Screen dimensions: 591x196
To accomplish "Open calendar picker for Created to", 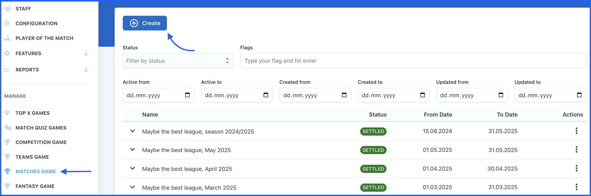I will [x=423, y=95].
